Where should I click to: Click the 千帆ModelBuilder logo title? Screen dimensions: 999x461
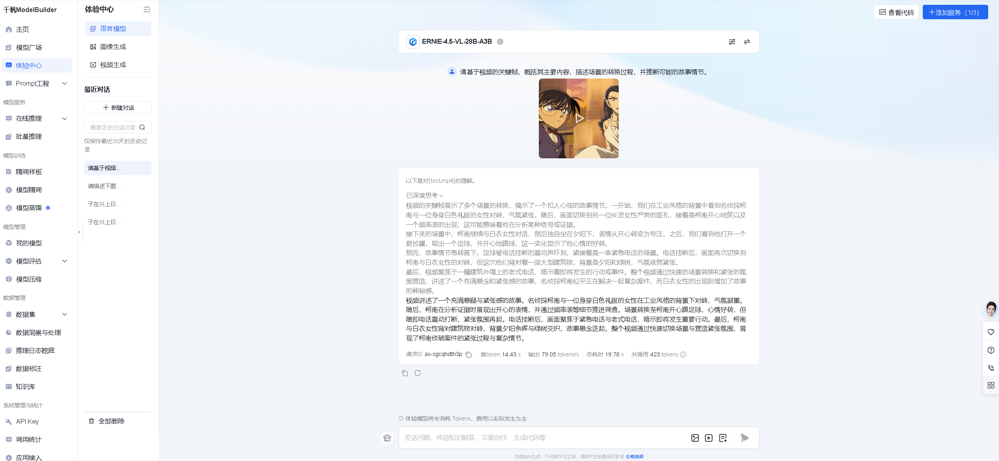pyautogui.click(x=30, y=10)
